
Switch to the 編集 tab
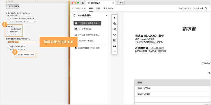(91, 8)
